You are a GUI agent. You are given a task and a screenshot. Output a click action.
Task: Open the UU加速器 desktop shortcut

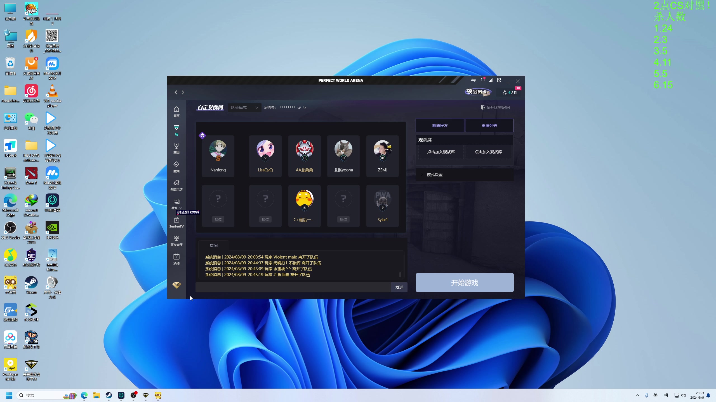pyautogui.click(x=52, y=203)
